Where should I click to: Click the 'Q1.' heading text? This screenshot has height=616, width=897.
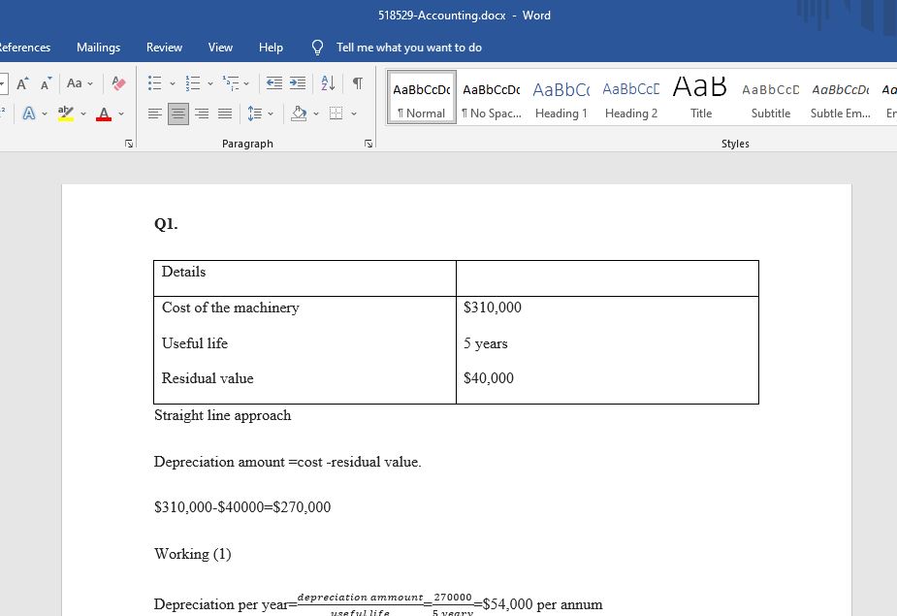click(166, 223)
